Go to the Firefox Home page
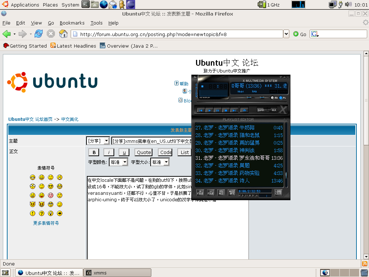369x277 pixels. (63, 34)
